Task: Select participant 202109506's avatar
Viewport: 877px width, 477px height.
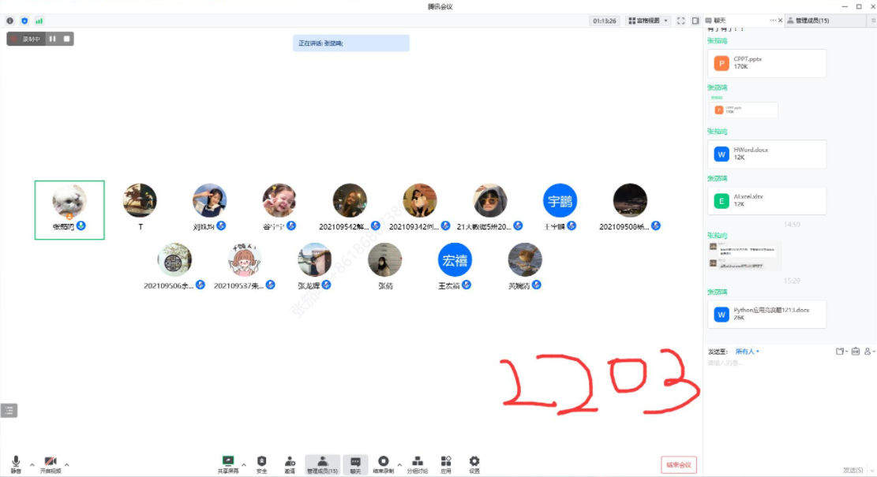Action: point(174,259)
